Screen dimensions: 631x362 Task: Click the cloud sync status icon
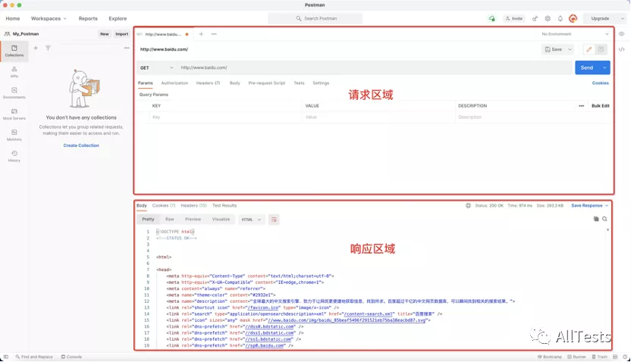491,18
